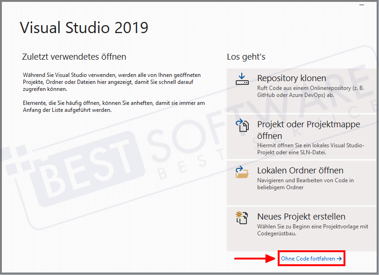379x275 pixels.
Task: Select the Zuletzt verwendetes öffnen heading
Action: pyautogui.click(x=74, y=56)
